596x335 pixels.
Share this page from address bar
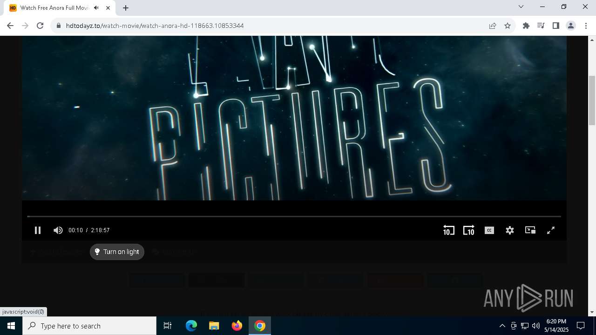tap(493, 26)
